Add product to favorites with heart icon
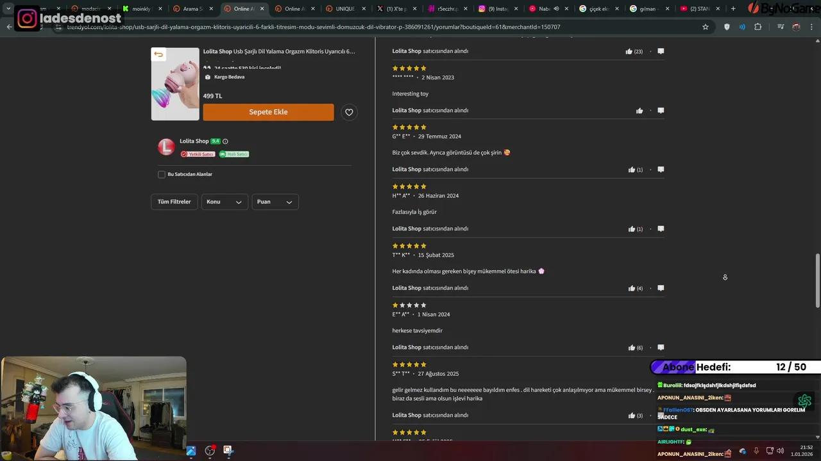The width and height of the screenshot is (821, 461). [349, 112]
